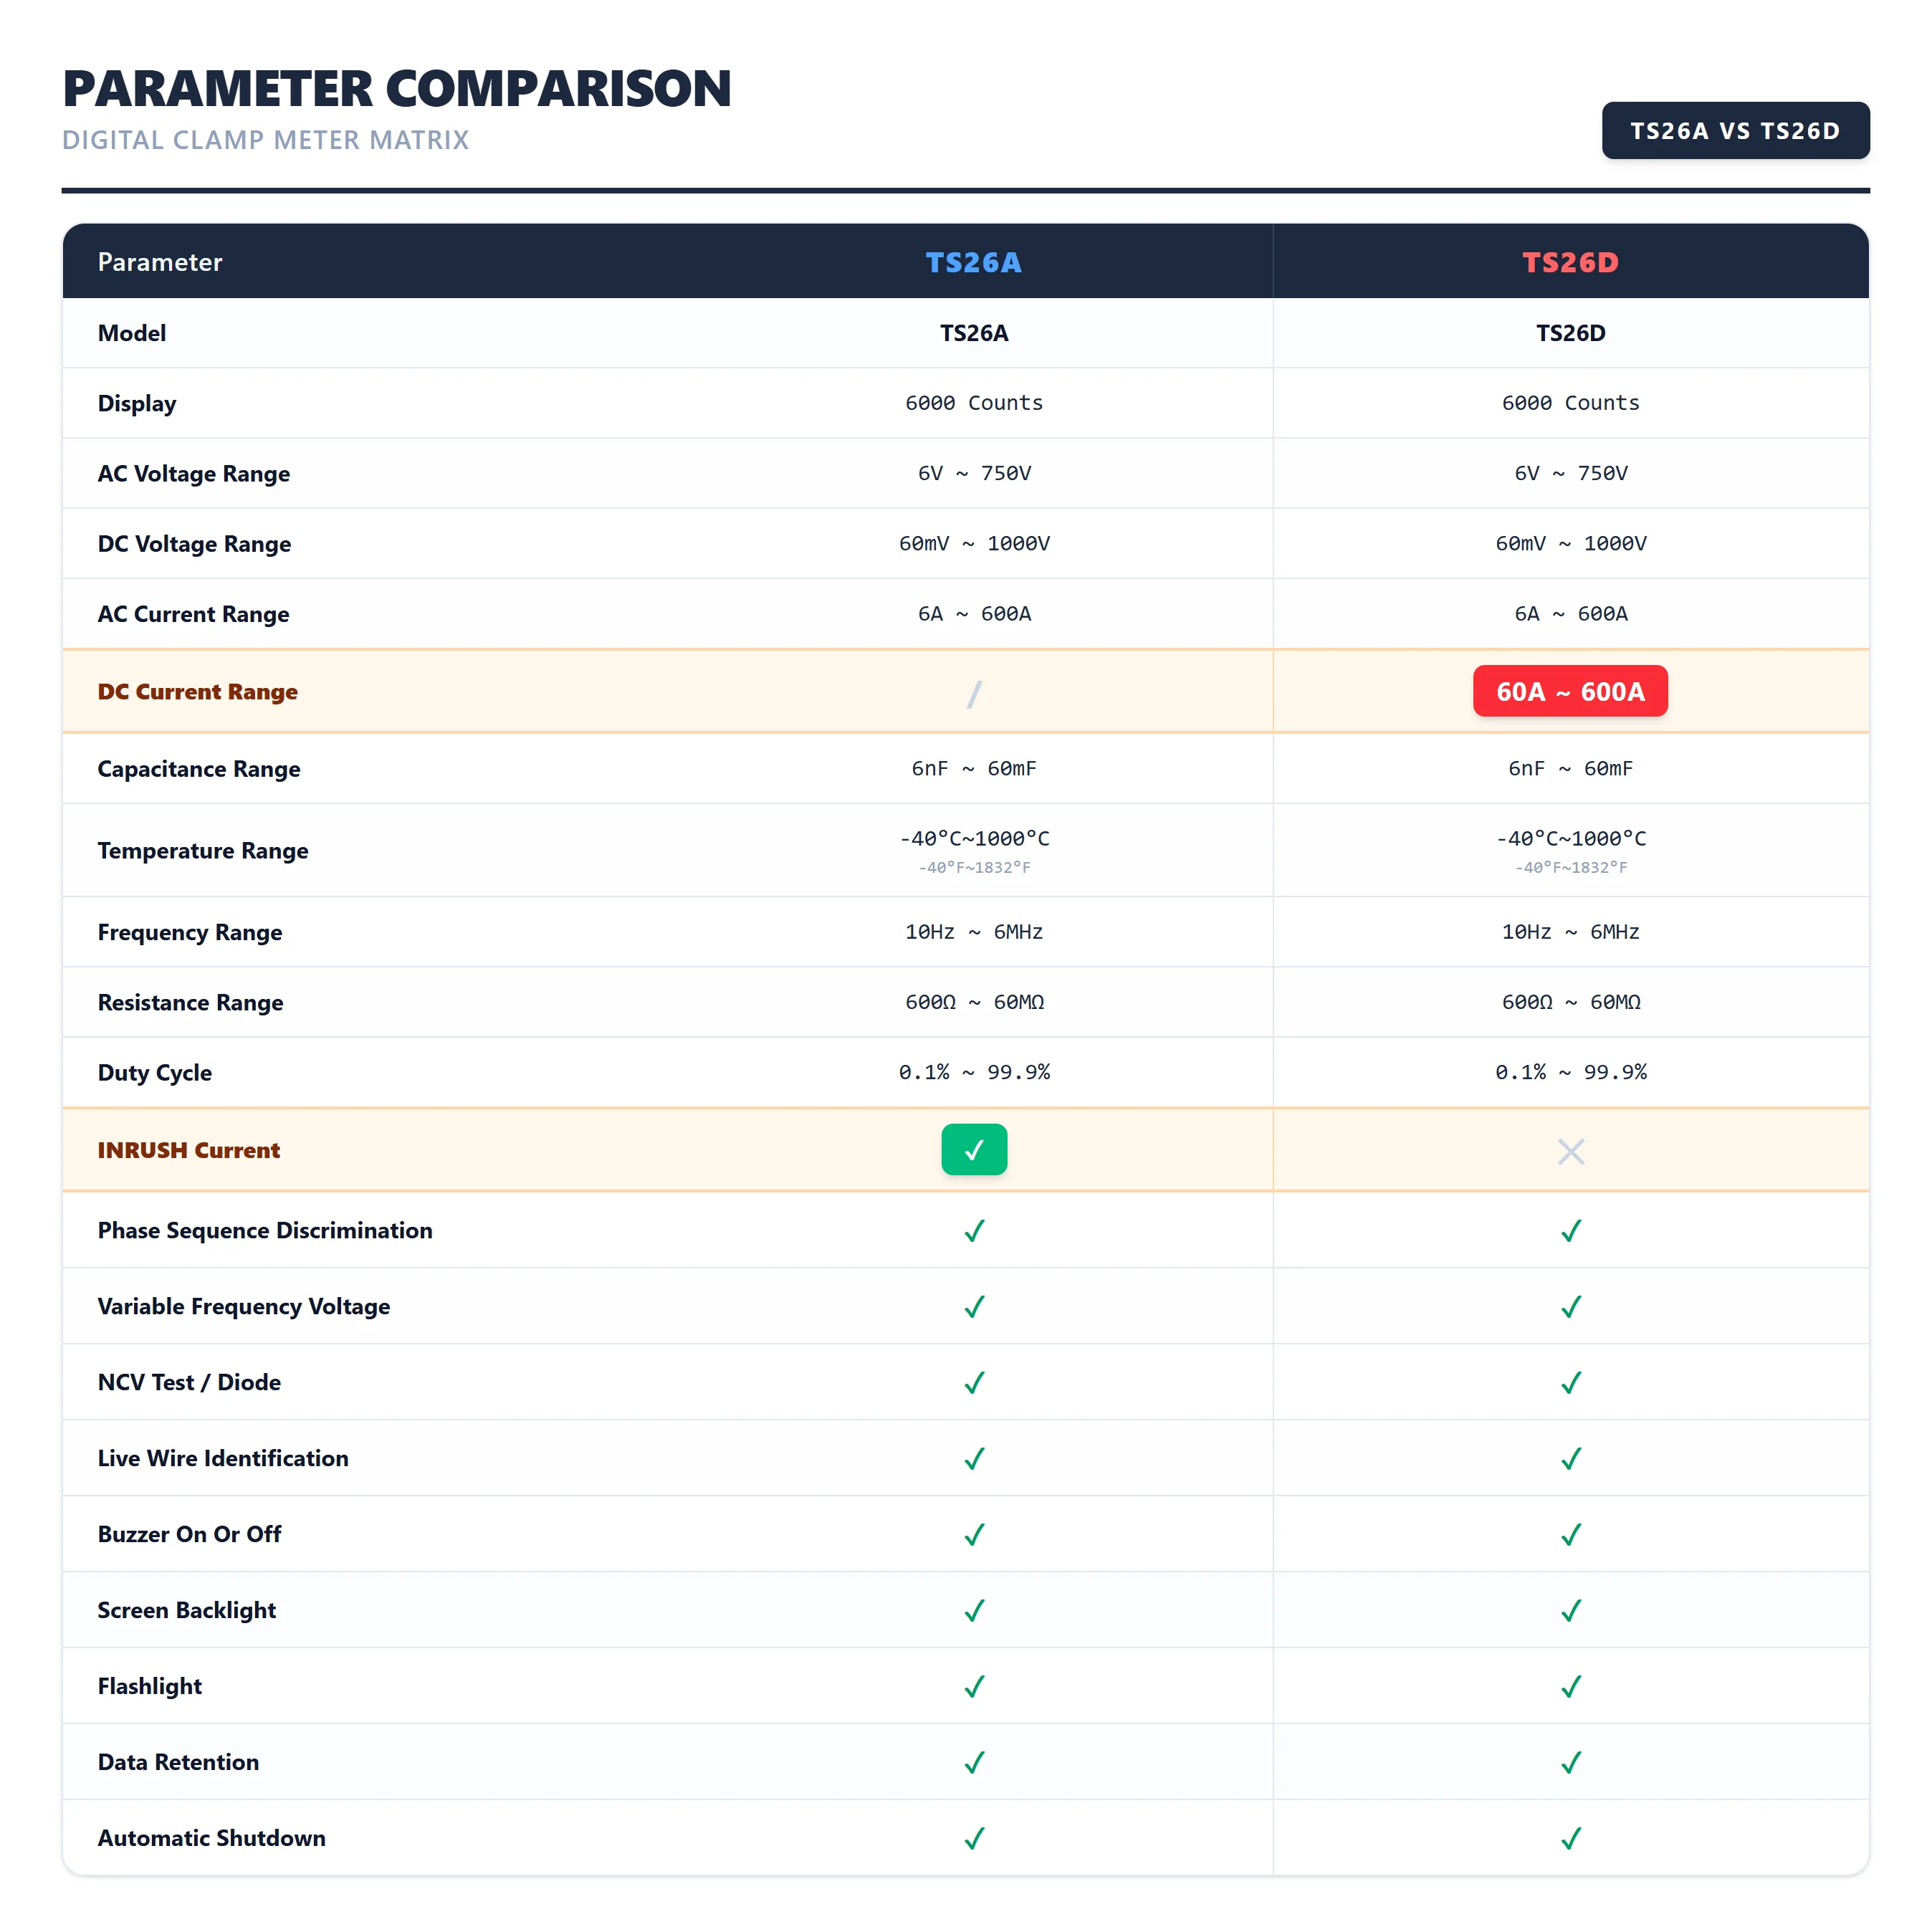Click the red 60A ~ 600A pill

point(1570,691)
